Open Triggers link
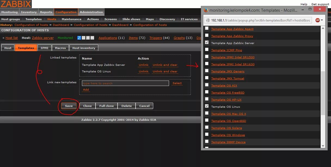This screenshot has height=167, width=331. click(156, 38)
